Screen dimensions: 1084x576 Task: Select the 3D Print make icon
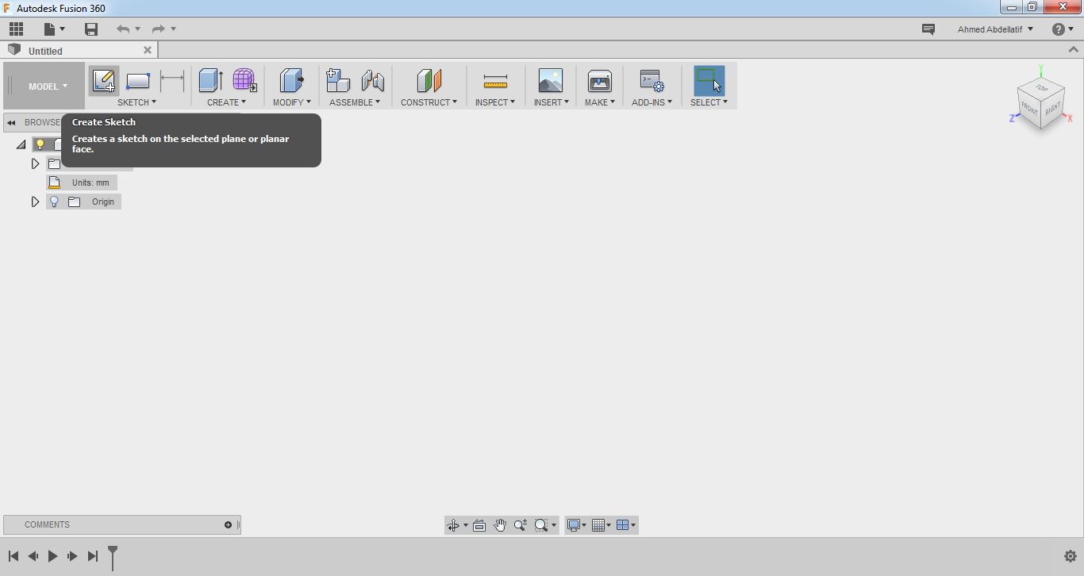coord(599,80)
